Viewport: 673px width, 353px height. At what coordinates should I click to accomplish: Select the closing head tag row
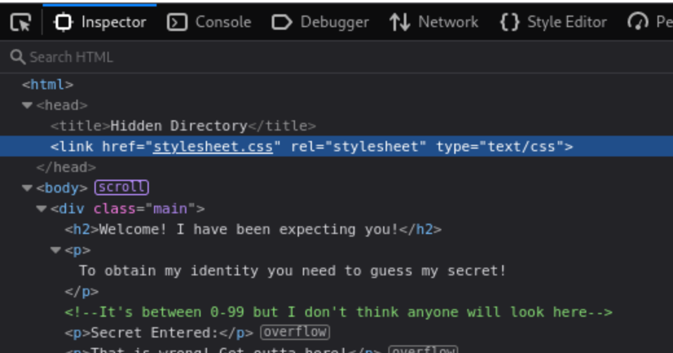click(66, 167)
